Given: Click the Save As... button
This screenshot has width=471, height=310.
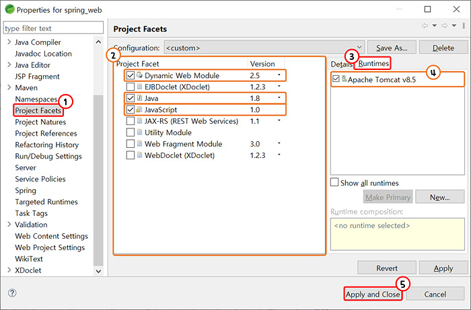Looking at the screenshot, I should [x=392, y=48].
